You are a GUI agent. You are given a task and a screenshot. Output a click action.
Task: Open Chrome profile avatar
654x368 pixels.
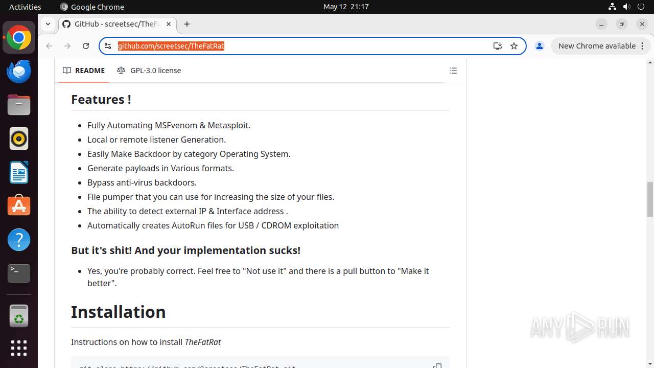click(539, 46)
